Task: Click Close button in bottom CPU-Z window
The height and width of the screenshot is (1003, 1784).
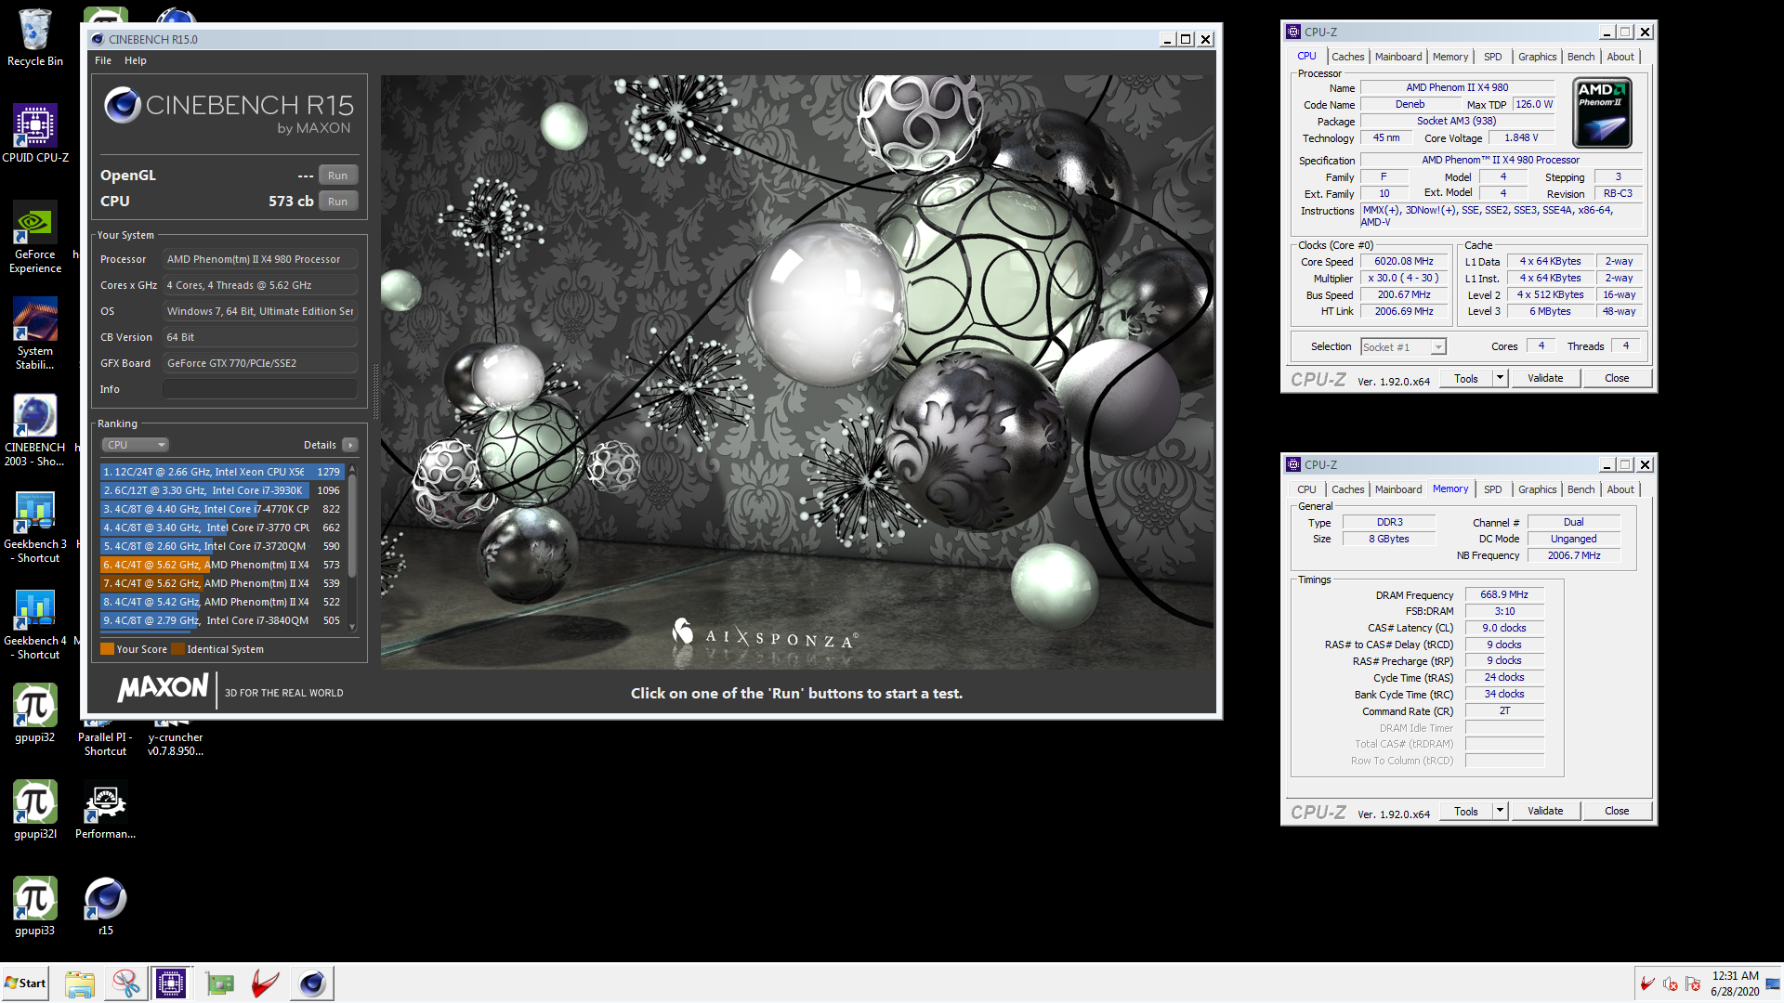Action: tap(1616, 811)
